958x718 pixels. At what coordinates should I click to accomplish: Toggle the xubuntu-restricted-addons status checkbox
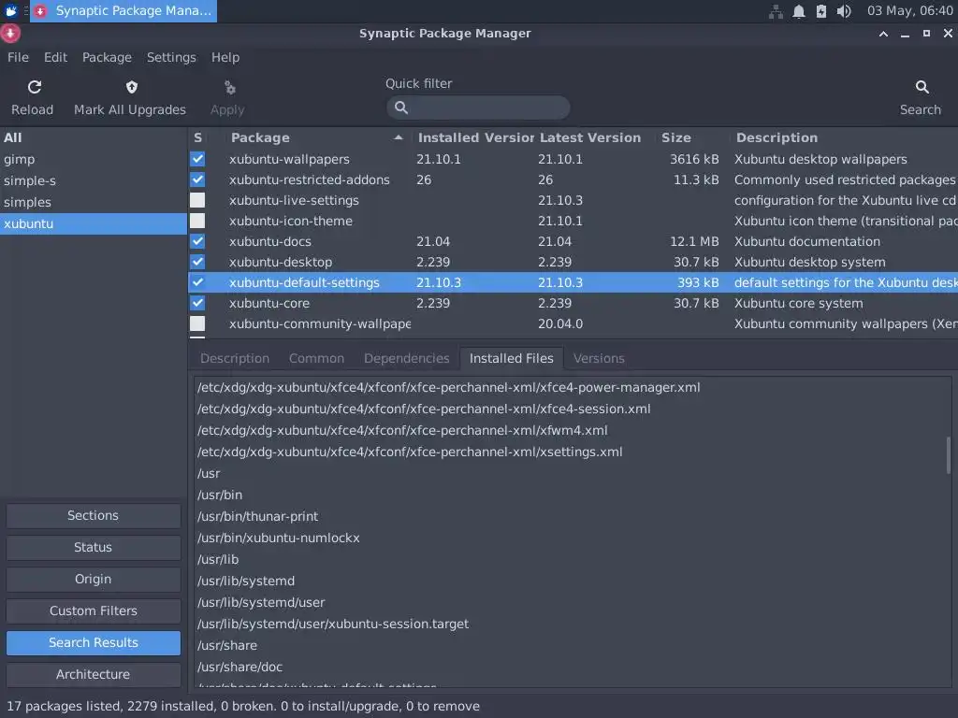[197, 179]
